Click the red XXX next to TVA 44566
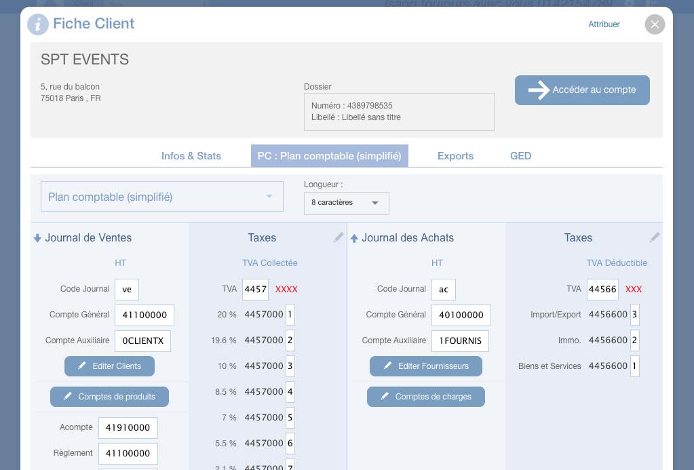 pos(634,290)
